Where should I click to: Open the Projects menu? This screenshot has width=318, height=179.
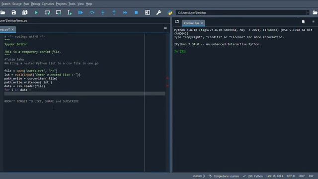click(61, 4)
